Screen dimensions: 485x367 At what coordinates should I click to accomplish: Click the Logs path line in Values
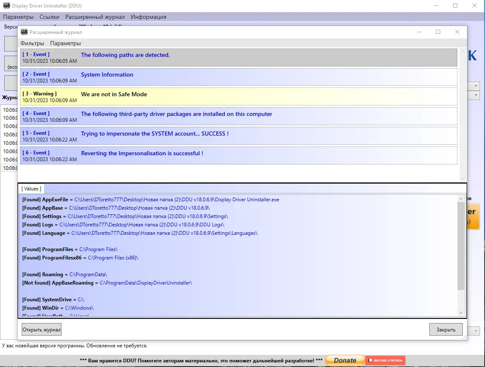pyautogui.click(x=123, y=225)
